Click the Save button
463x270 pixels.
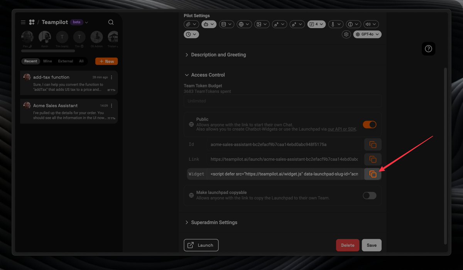click(x=372, y=245)
